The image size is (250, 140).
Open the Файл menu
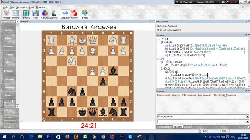[x=5, y=7]
